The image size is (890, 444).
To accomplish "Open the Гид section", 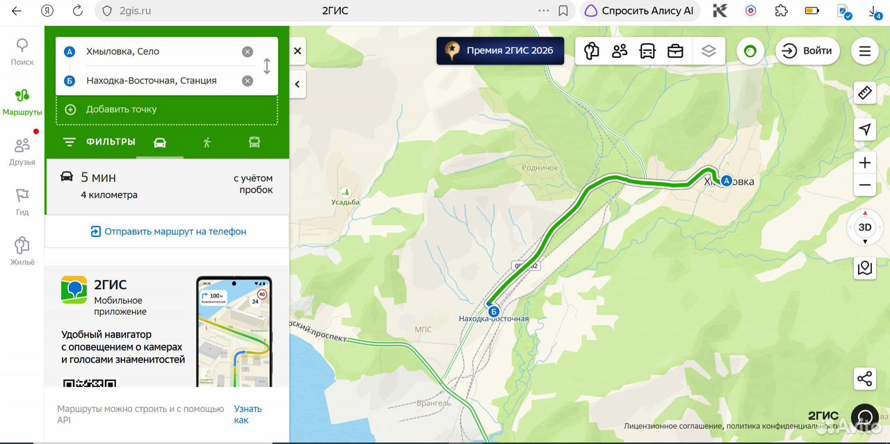I will pos(22,201).
